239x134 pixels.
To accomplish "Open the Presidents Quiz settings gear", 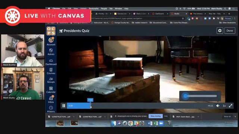I will (x=220, y=31).
